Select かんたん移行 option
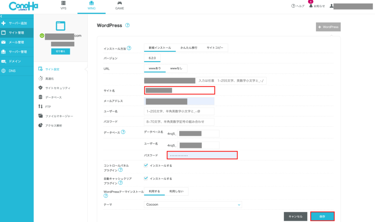The image size is (375, 222). tap(189, 48)
